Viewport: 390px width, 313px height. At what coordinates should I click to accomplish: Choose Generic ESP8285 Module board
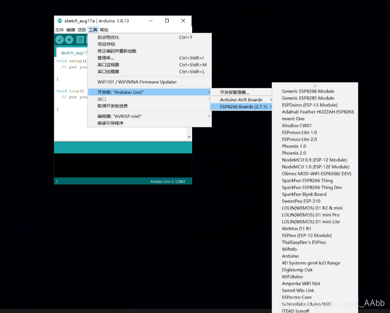315,98
